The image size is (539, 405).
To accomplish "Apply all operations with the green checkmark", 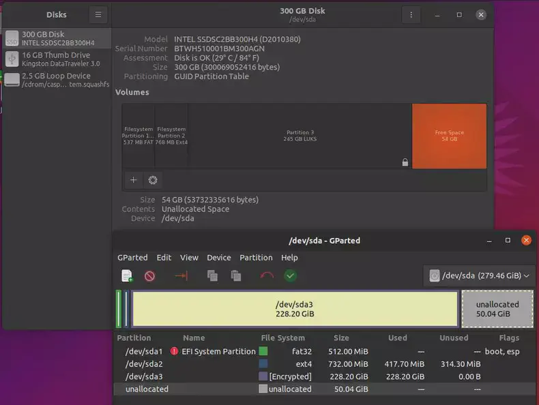I will point(291,275).
